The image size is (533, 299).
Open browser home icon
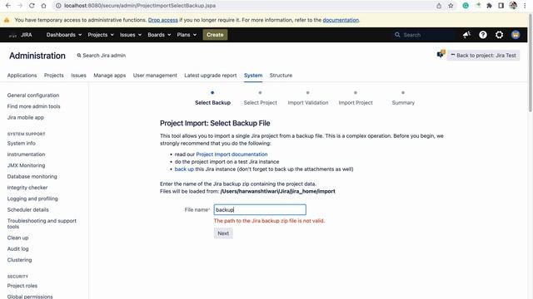coord(43,6)
